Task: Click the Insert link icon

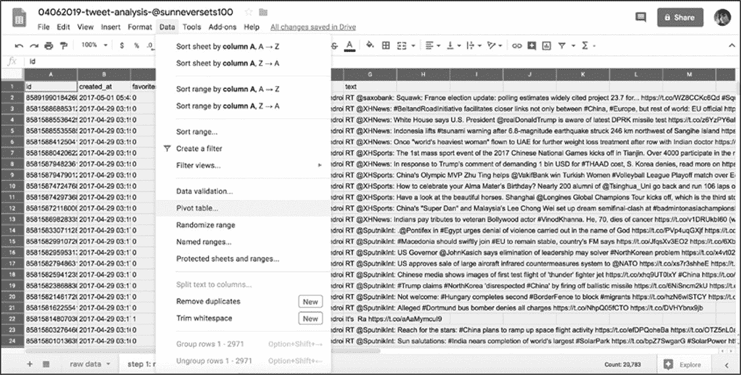Action: [517, 46]
